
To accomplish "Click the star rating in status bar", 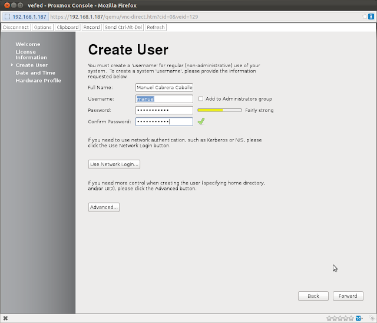I will (x=340, y=318).
